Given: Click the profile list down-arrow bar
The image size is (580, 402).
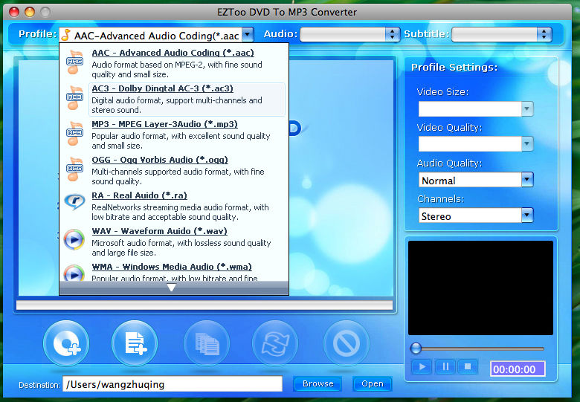Looking at the screenshot, I should click(x=174, y=288).
